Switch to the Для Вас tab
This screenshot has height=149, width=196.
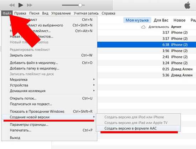click(161, 20)
